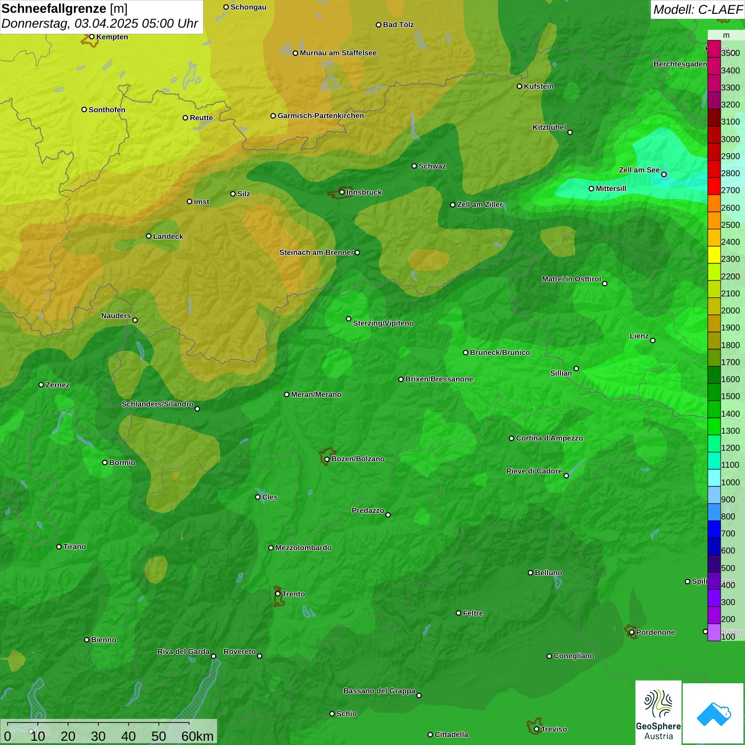Click the Bad Tölz marker dot
Viewport: 745px width, 745px height.
point(378,24)
